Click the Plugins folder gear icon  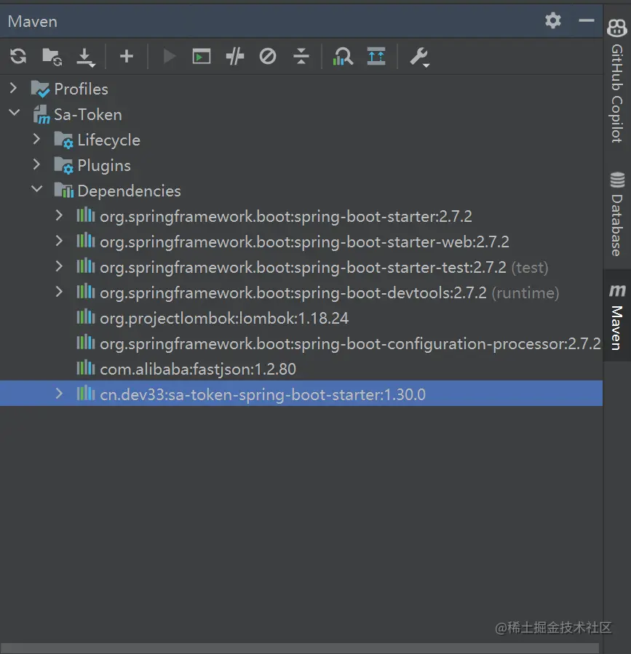coord(63,165)
